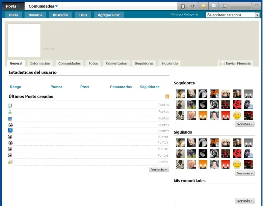Viewport: 263px width, 206px height.
Task: Open the Seleccionar categoría combo box
Action: point(233,15)
